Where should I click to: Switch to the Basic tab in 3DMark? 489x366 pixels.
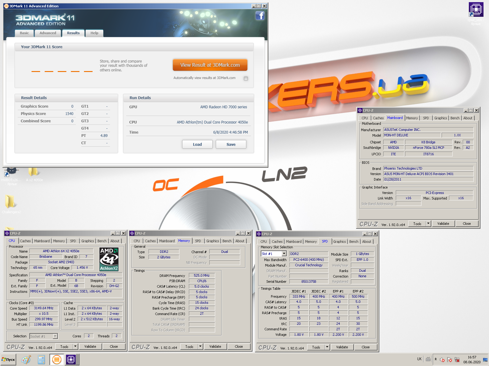(24, 33)
